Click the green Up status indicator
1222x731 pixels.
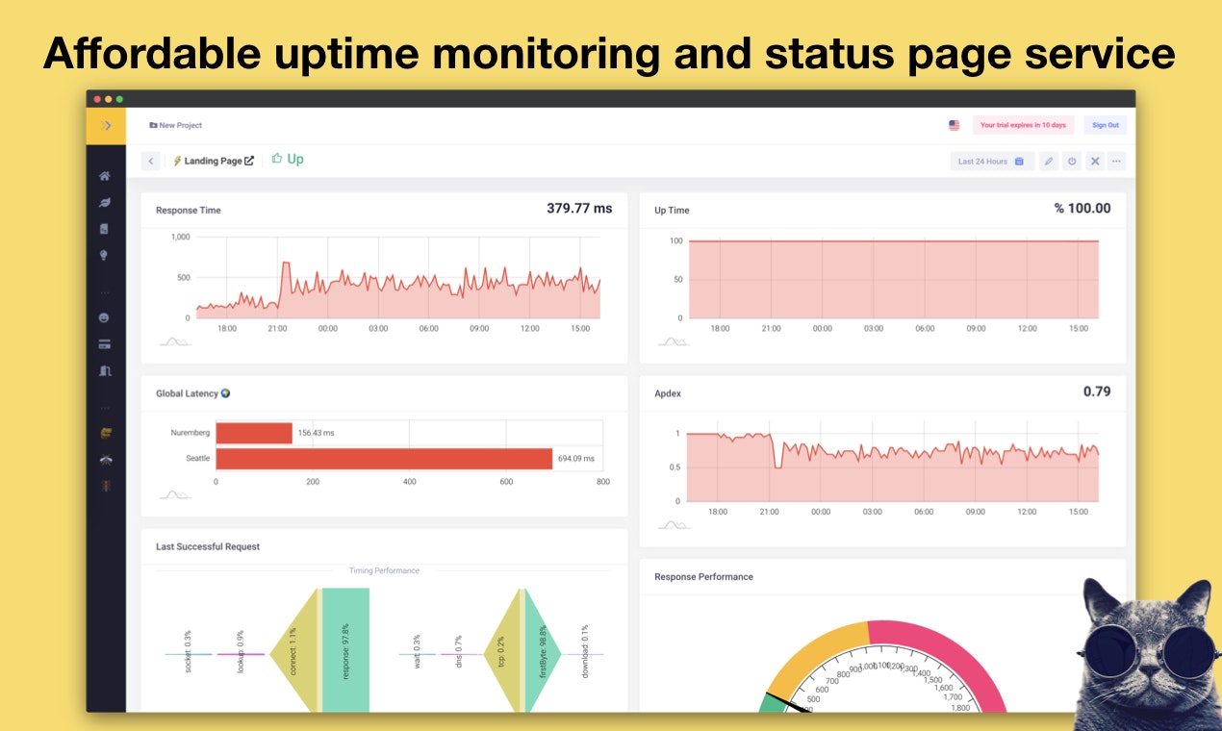click(288, 159)
